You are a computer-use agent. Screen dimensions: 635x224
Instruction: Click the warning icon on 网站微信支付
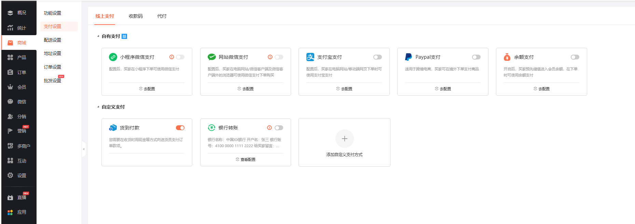(270, 57)
